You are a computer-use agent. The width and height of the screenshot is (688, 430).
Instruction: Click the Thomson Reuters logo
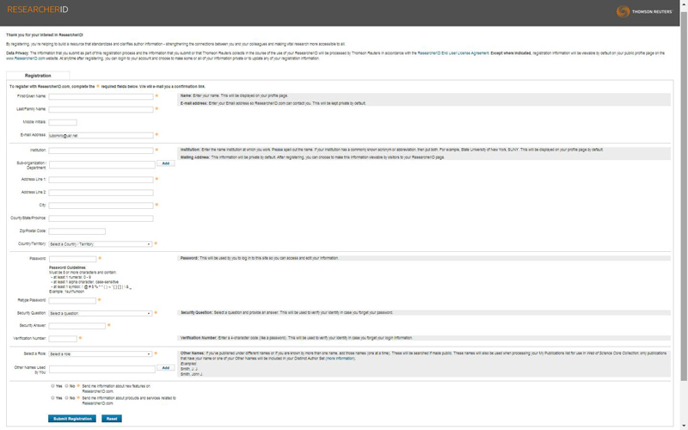point(644,11)
